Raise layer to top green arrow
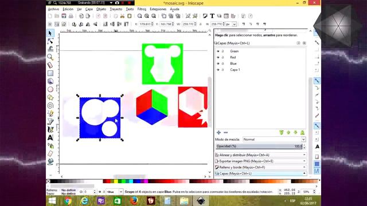367x206 pixels. click(282, 133)
